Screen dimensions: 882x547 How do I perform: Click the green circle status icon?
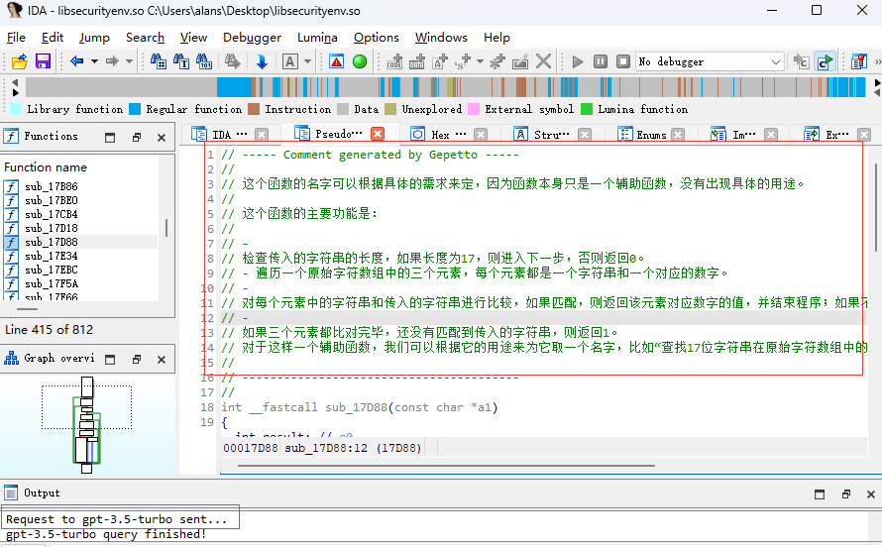pos(360,61)
